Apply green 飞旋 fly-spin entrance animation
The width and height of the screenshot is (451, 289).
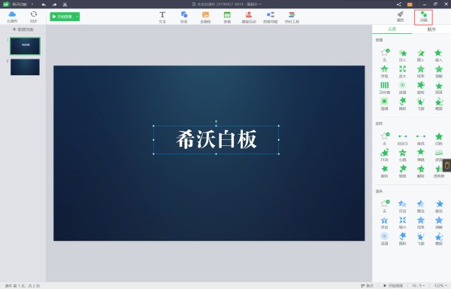pos(420,104)
